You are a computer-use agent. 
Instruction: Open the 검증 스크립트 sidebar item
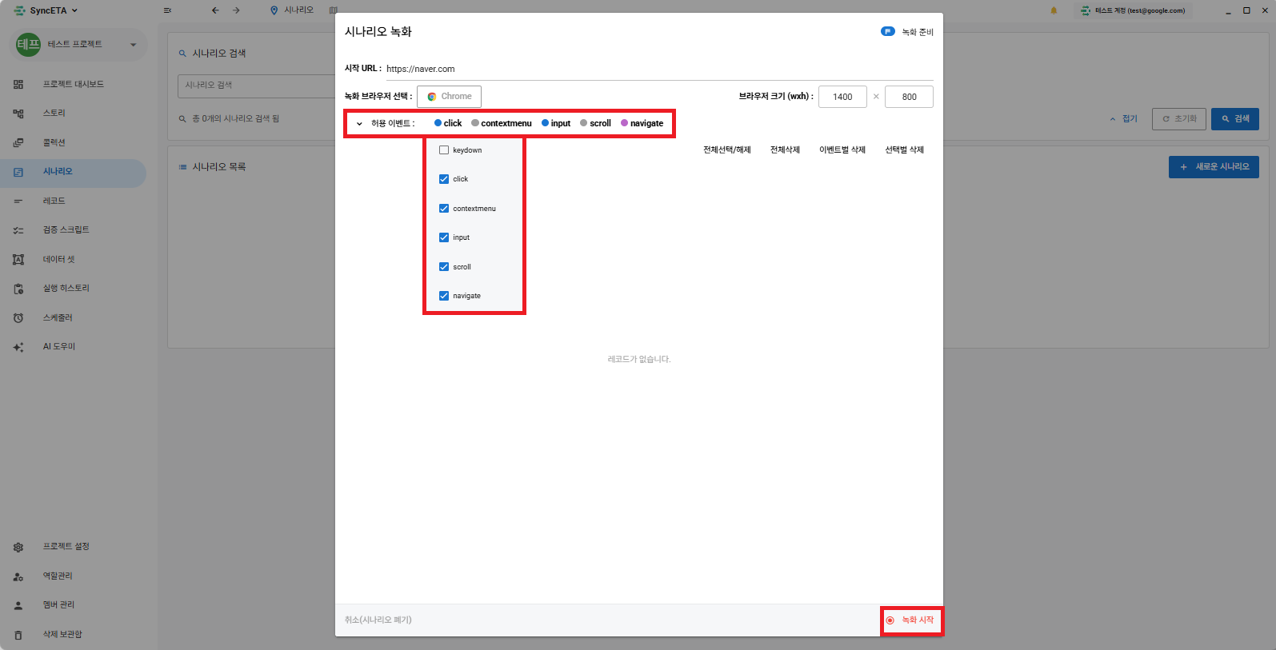[66, 230]
